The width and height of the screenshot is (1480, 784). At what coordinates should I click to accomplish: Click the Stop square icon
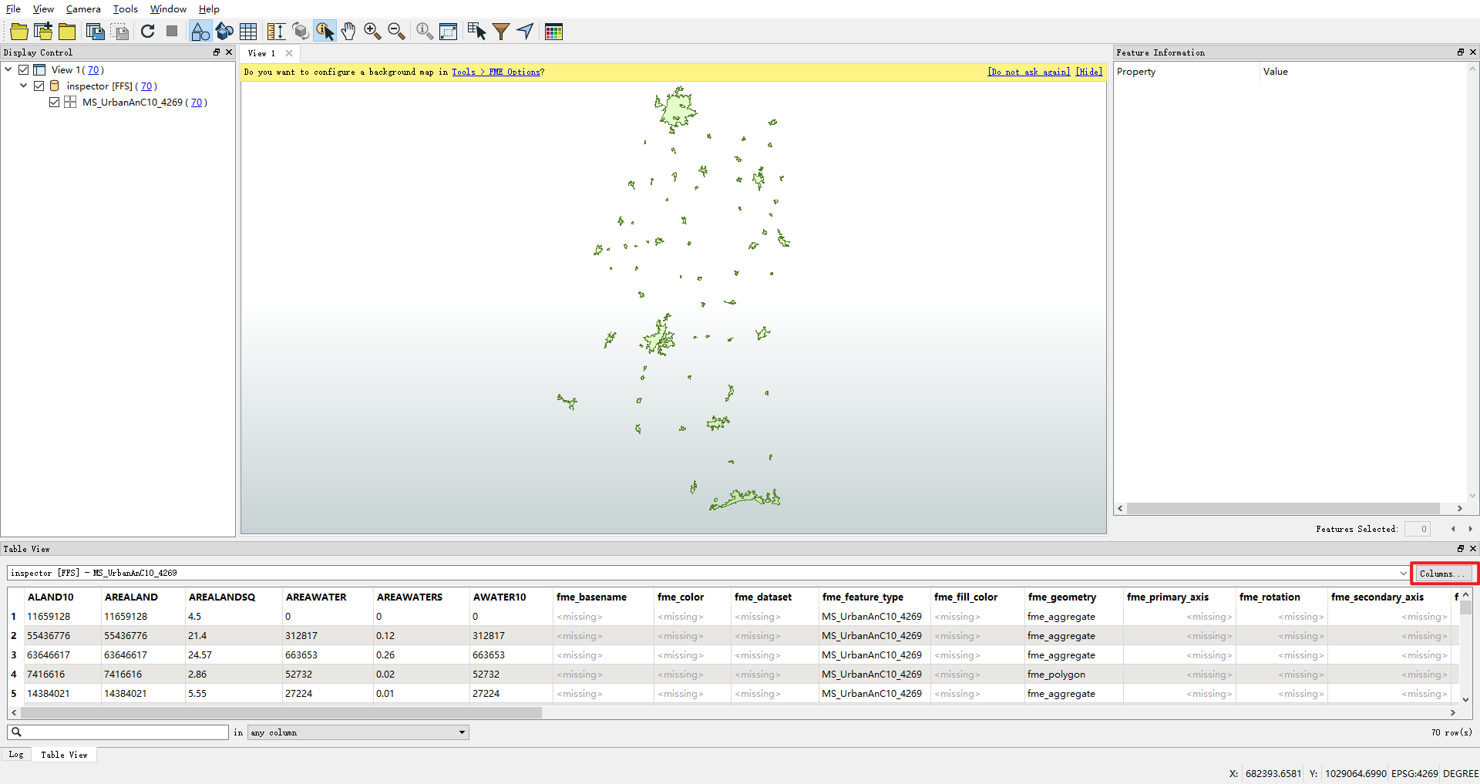point(172,32)
